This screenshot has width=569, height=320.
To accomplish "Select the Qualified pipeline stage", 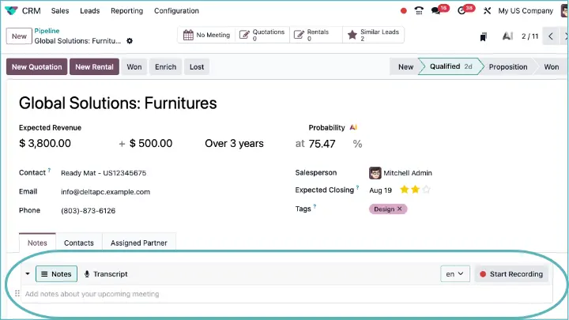I will click(450, 66).
